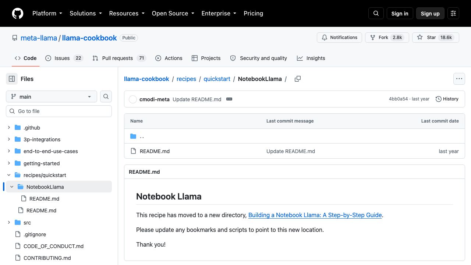This screenshot has height=265, width=471.
Task: Open the Platform menu
Action: click(x=47, y=13)
